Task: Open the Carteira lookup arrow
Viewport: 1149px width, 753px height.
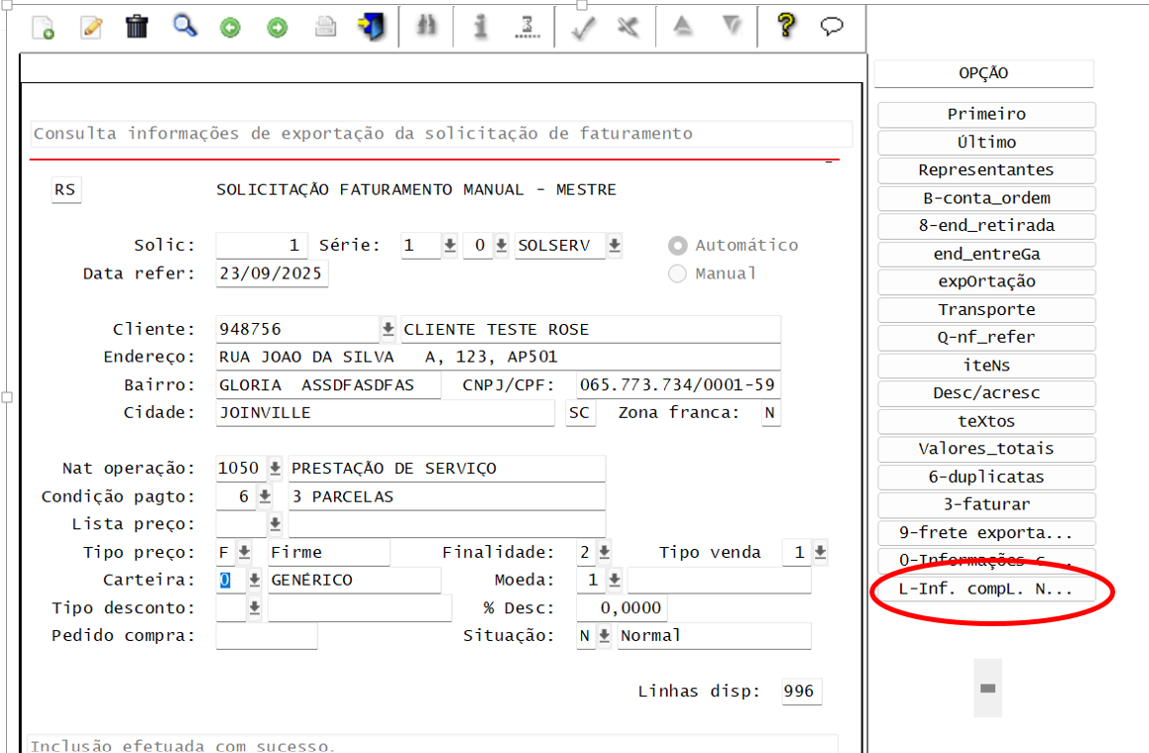Action: (x=254, y=581)
